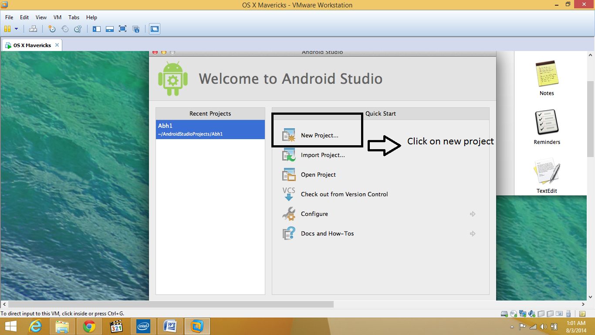Open the Edit menu

click(24, 17)
